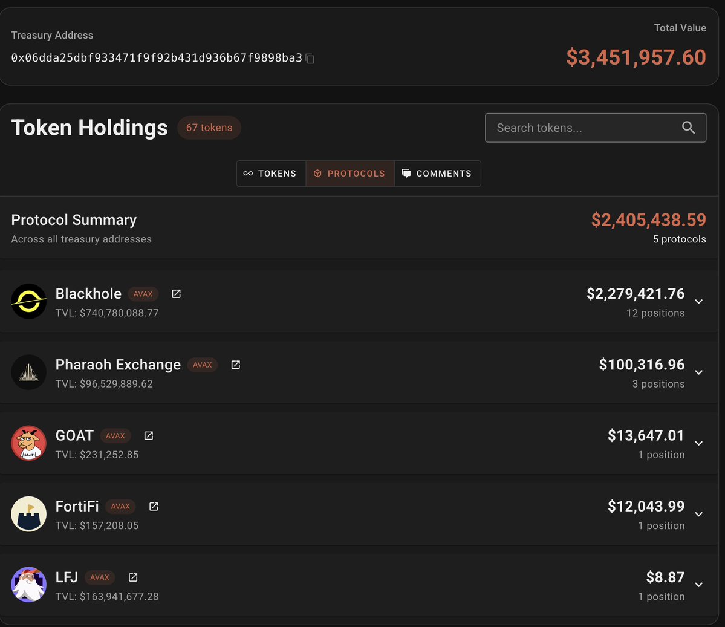Click the Blackhole protocol name
Viewport: 725px width, 627px height.
click(x=88, y=294)
